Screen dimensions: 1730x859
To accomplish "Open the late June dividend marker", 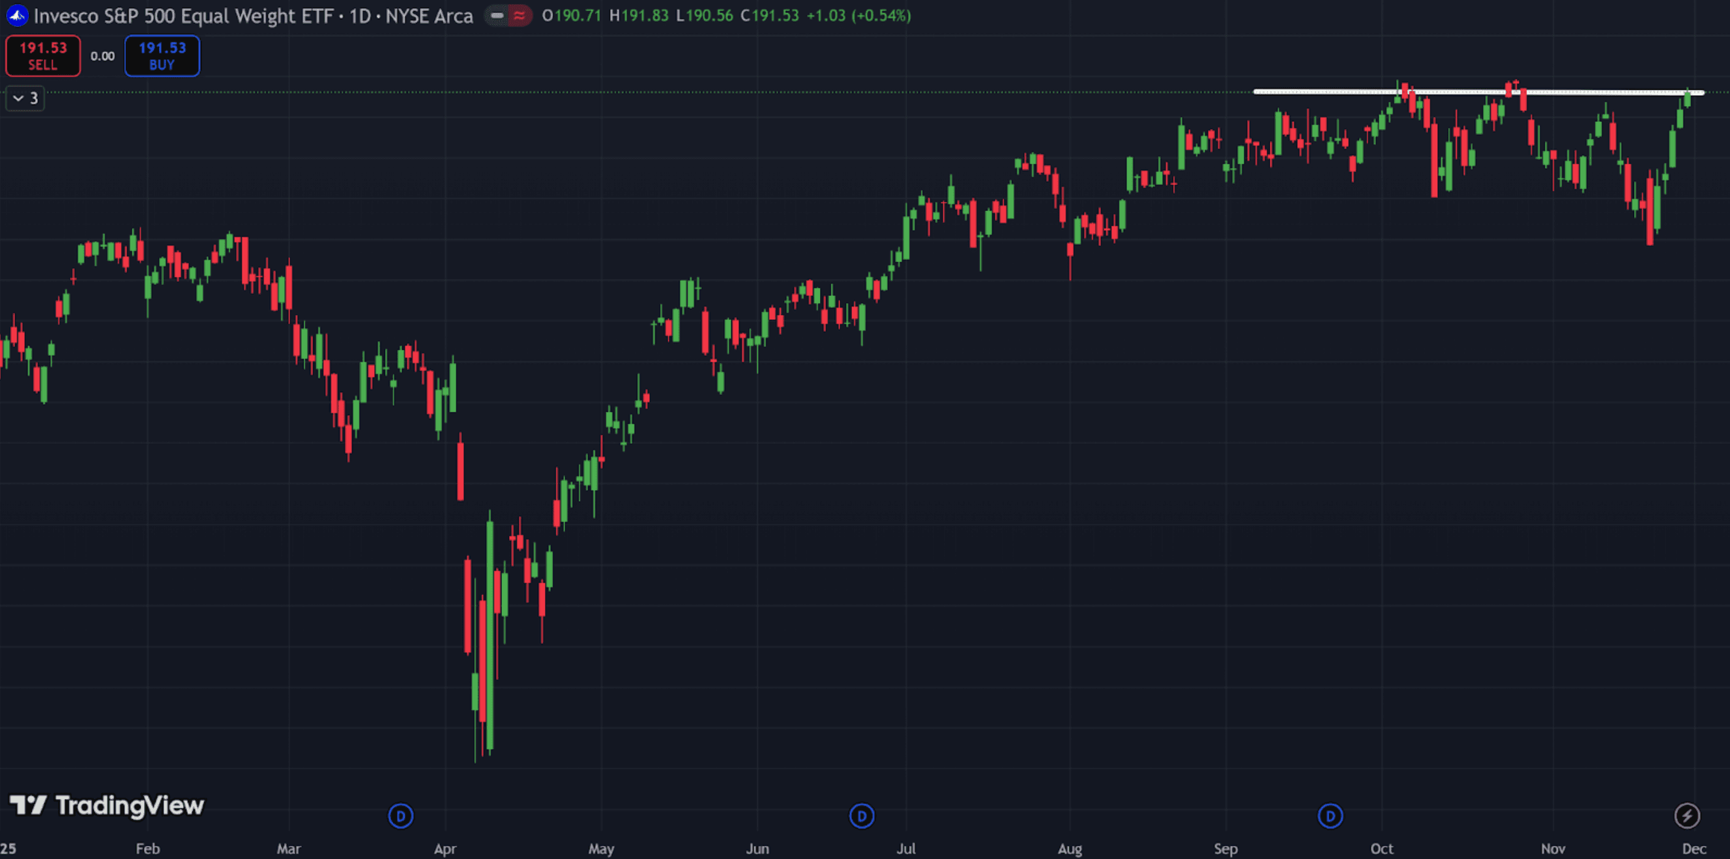I will pos(862,816).
